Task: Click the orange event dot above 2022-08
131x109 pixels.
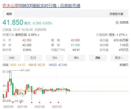Action: (x=40, y=102)
